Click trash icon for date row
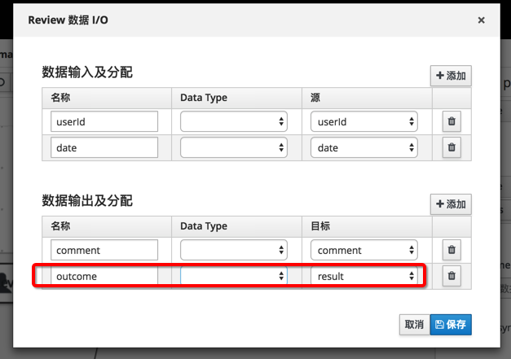Image resolution: width=511 pixels, height=359 pixels. [452, 148]
